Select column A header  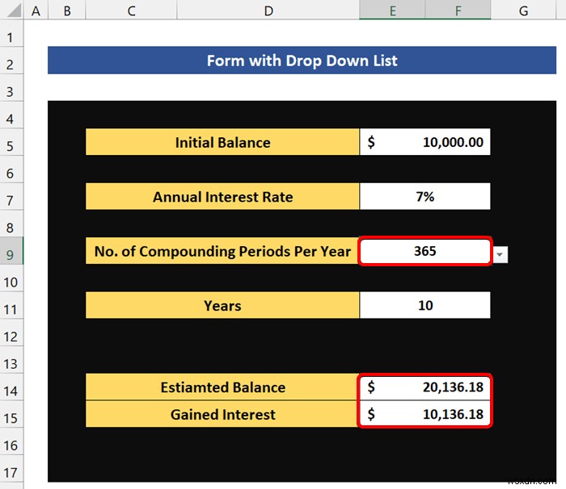(x=36, y=10)
